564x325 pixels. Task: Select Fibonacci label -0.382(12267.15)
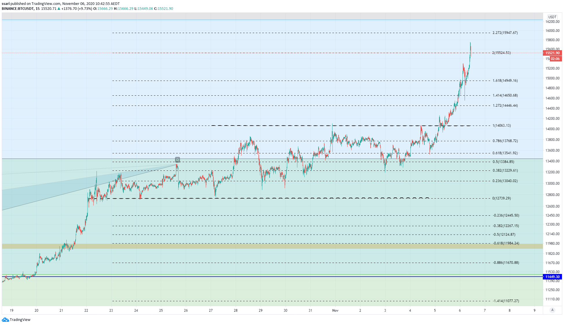coord(506,226)
